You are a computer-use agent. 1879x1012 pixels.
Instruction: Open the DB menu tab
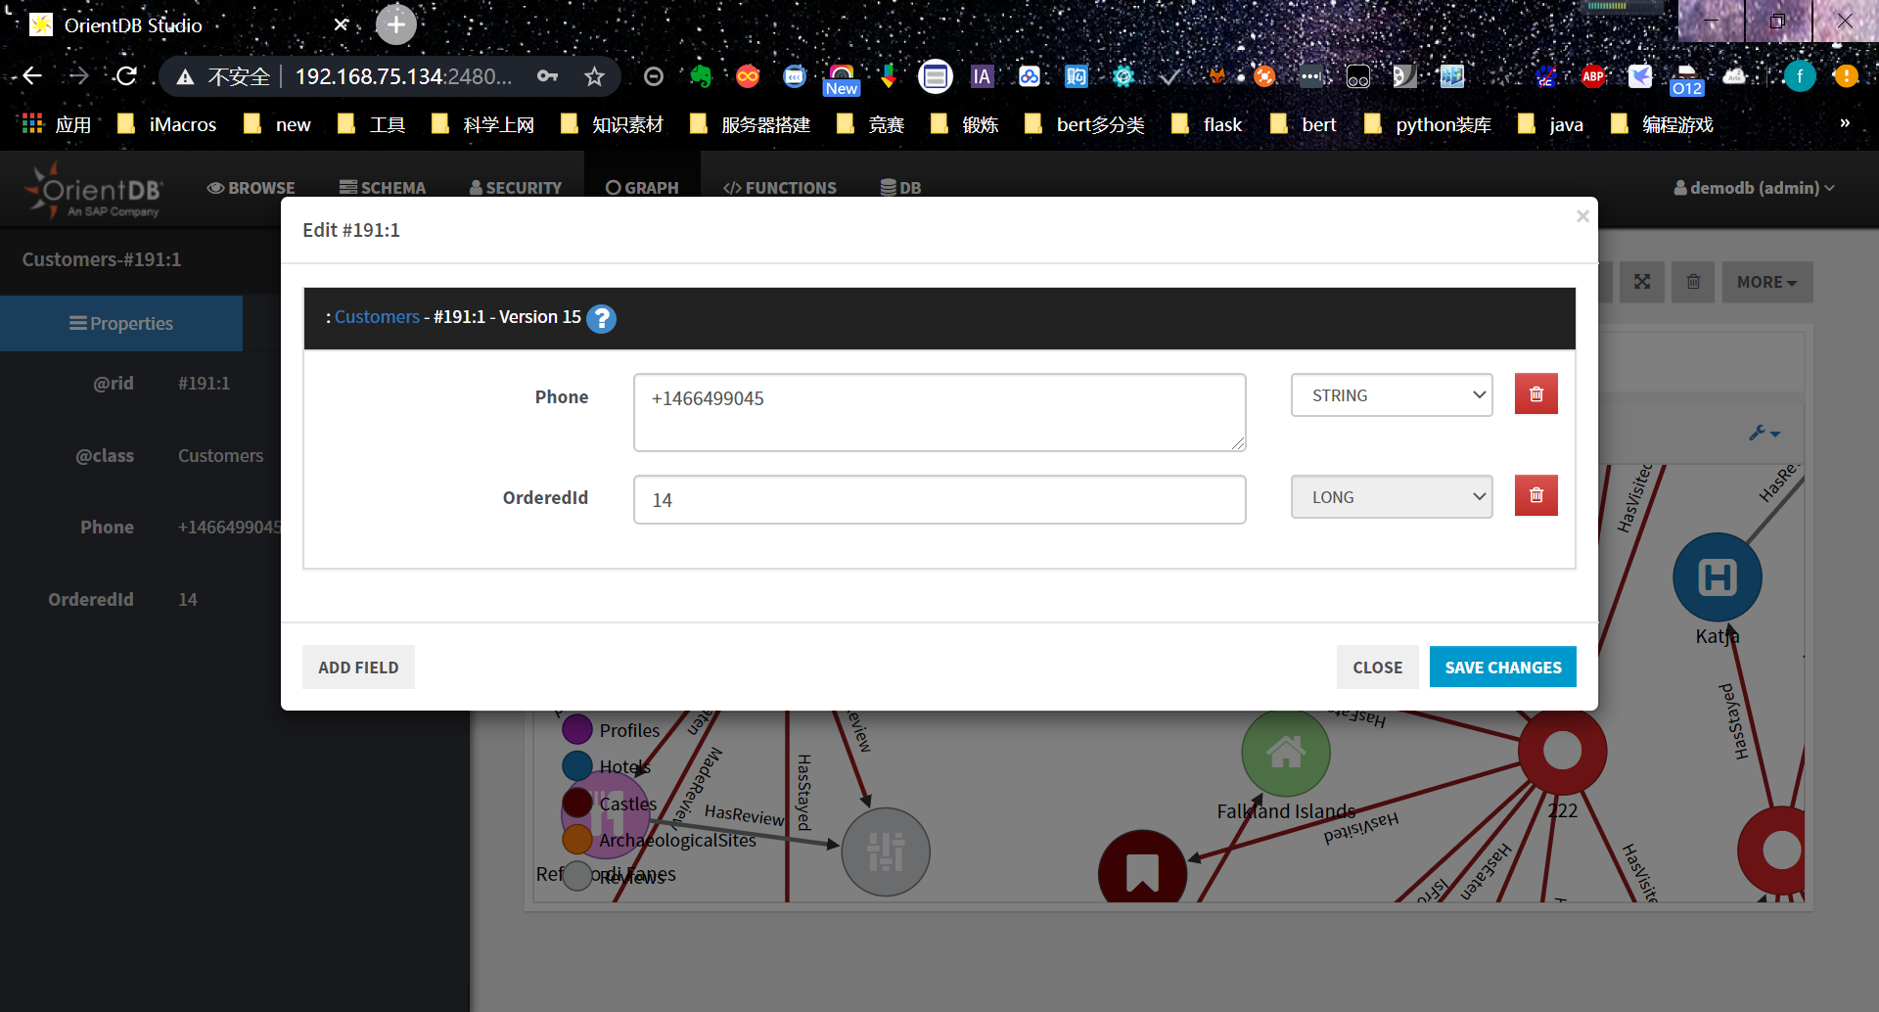point(900,188)
